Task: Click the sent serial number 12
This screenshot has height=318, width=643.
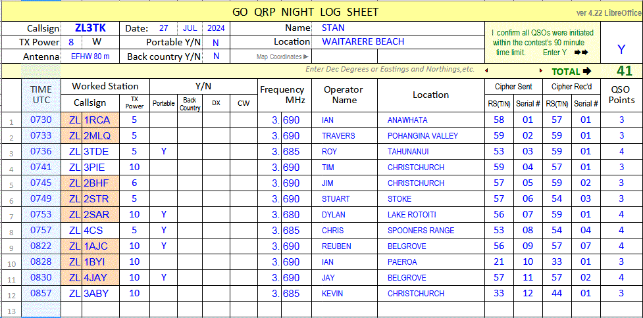Action: [528, 294]
